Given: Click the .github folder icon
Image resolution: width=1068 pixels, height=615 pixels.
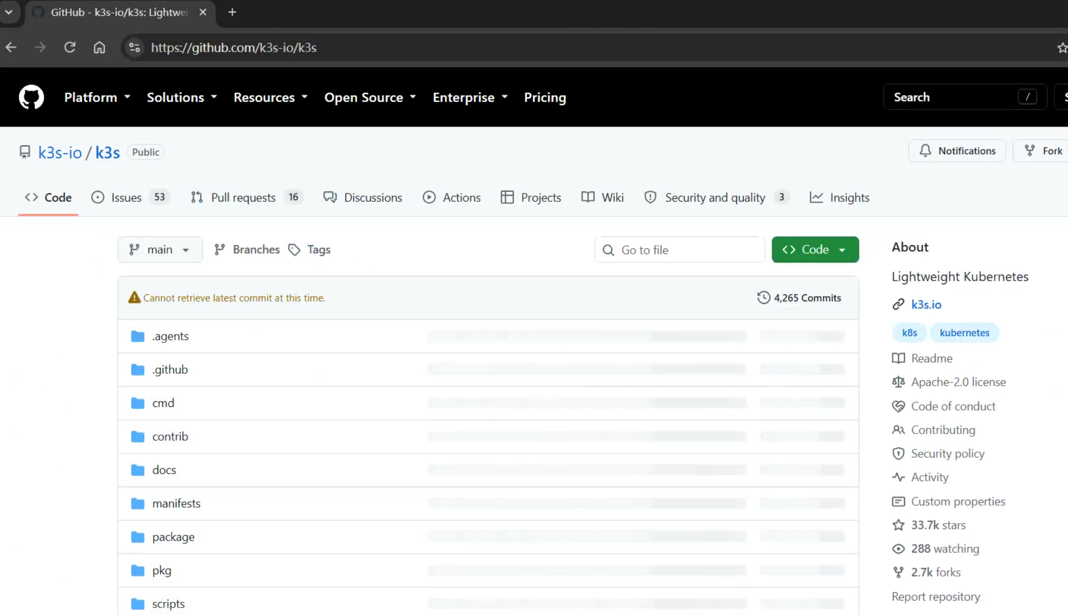Looking at the screenshot, I should 137,370.
